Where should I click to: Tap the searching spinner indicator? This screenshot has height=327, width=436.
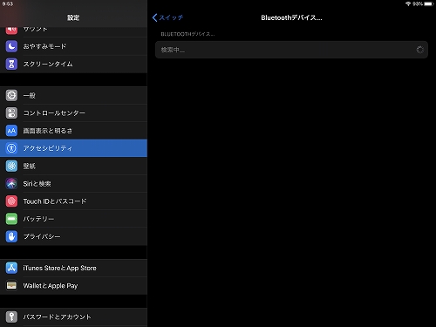point(420,50)
